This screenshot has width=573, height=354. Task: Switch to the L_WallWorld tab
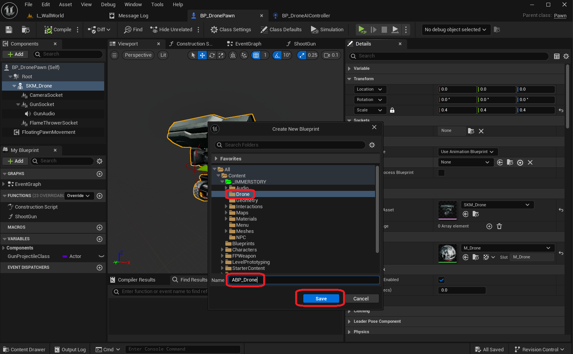pyautogui.click(x=50, y=16)
